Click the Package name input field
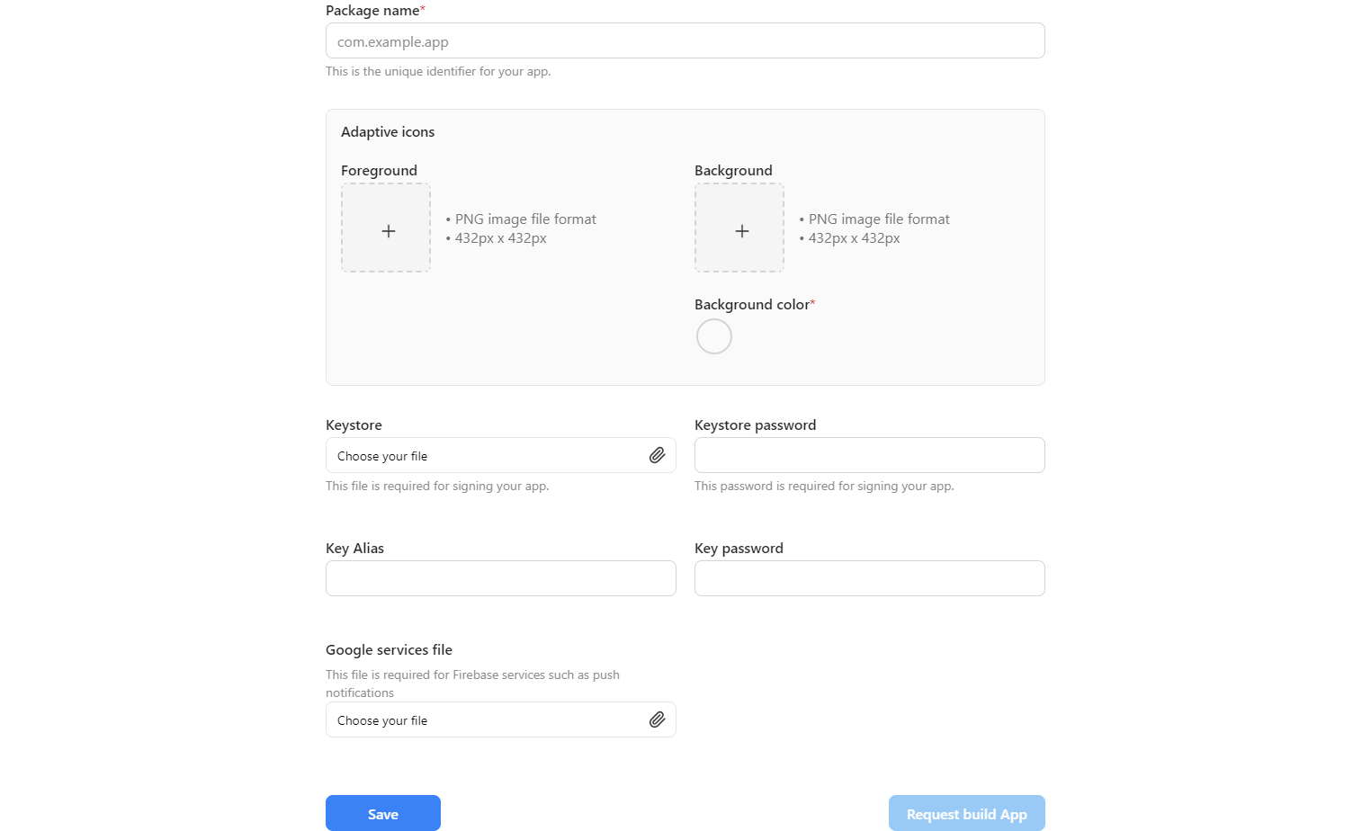 click(x=685, y=40)
